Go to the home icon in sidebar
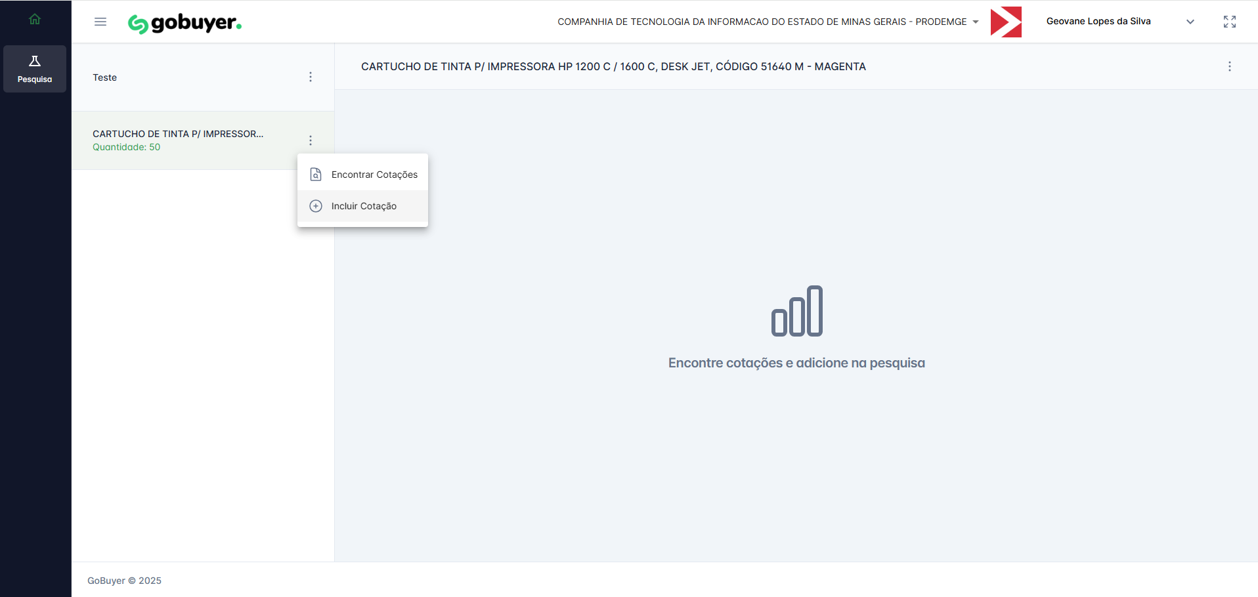Image resolution: width=1258 pixels, height=597 pixels. pos(35,20)
